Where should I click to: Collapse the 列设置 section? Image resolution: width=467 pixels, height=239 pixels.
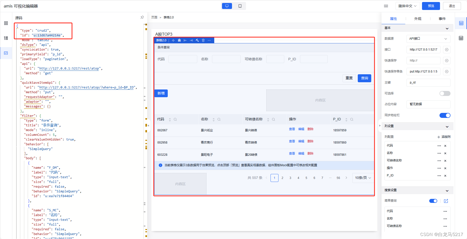(x=447, y=126)
